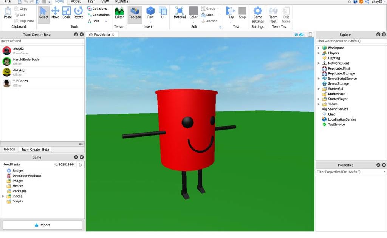The width and height of the screenshot is (387, 238).
Task: Toggle Constraints option
Action: pyautogui.click(x=99, y=15)
